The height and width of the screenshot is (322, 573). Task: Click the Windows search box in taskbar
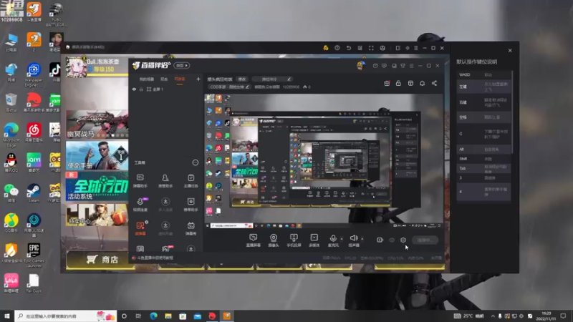pos(66,316)
